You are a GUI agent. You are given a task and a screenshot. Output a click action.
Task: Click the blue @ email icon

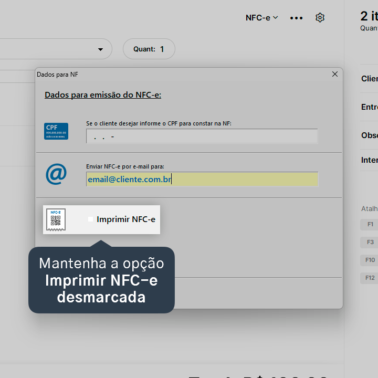(x=56, y=174)
